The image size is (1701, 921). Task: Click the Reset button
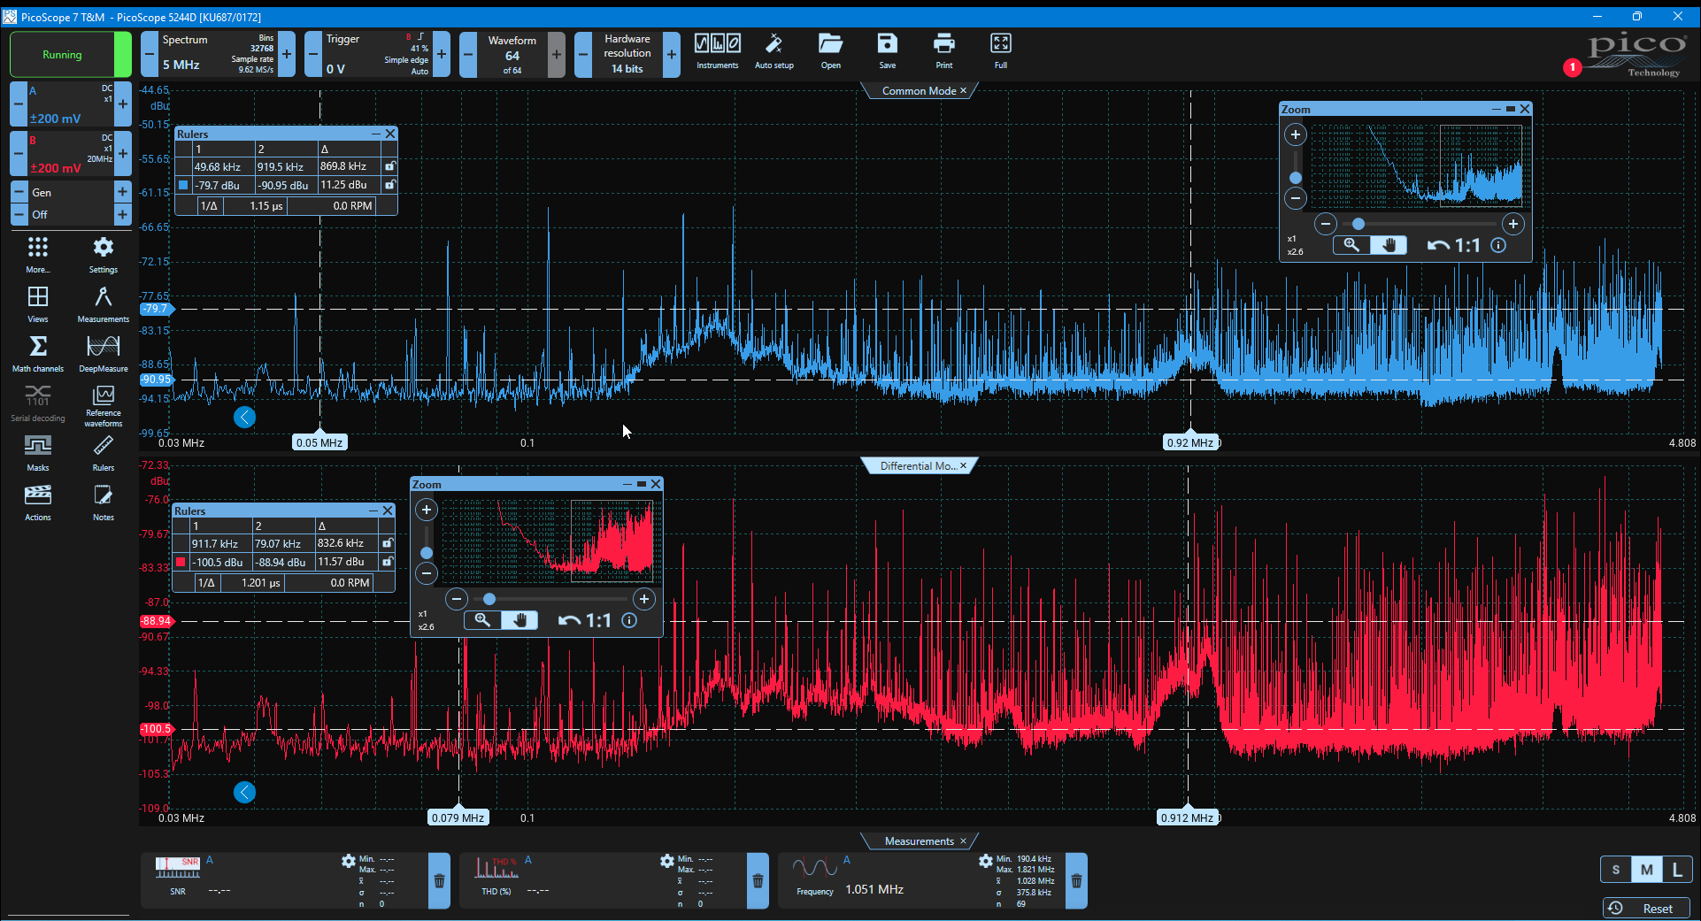tap(1646, 908)
